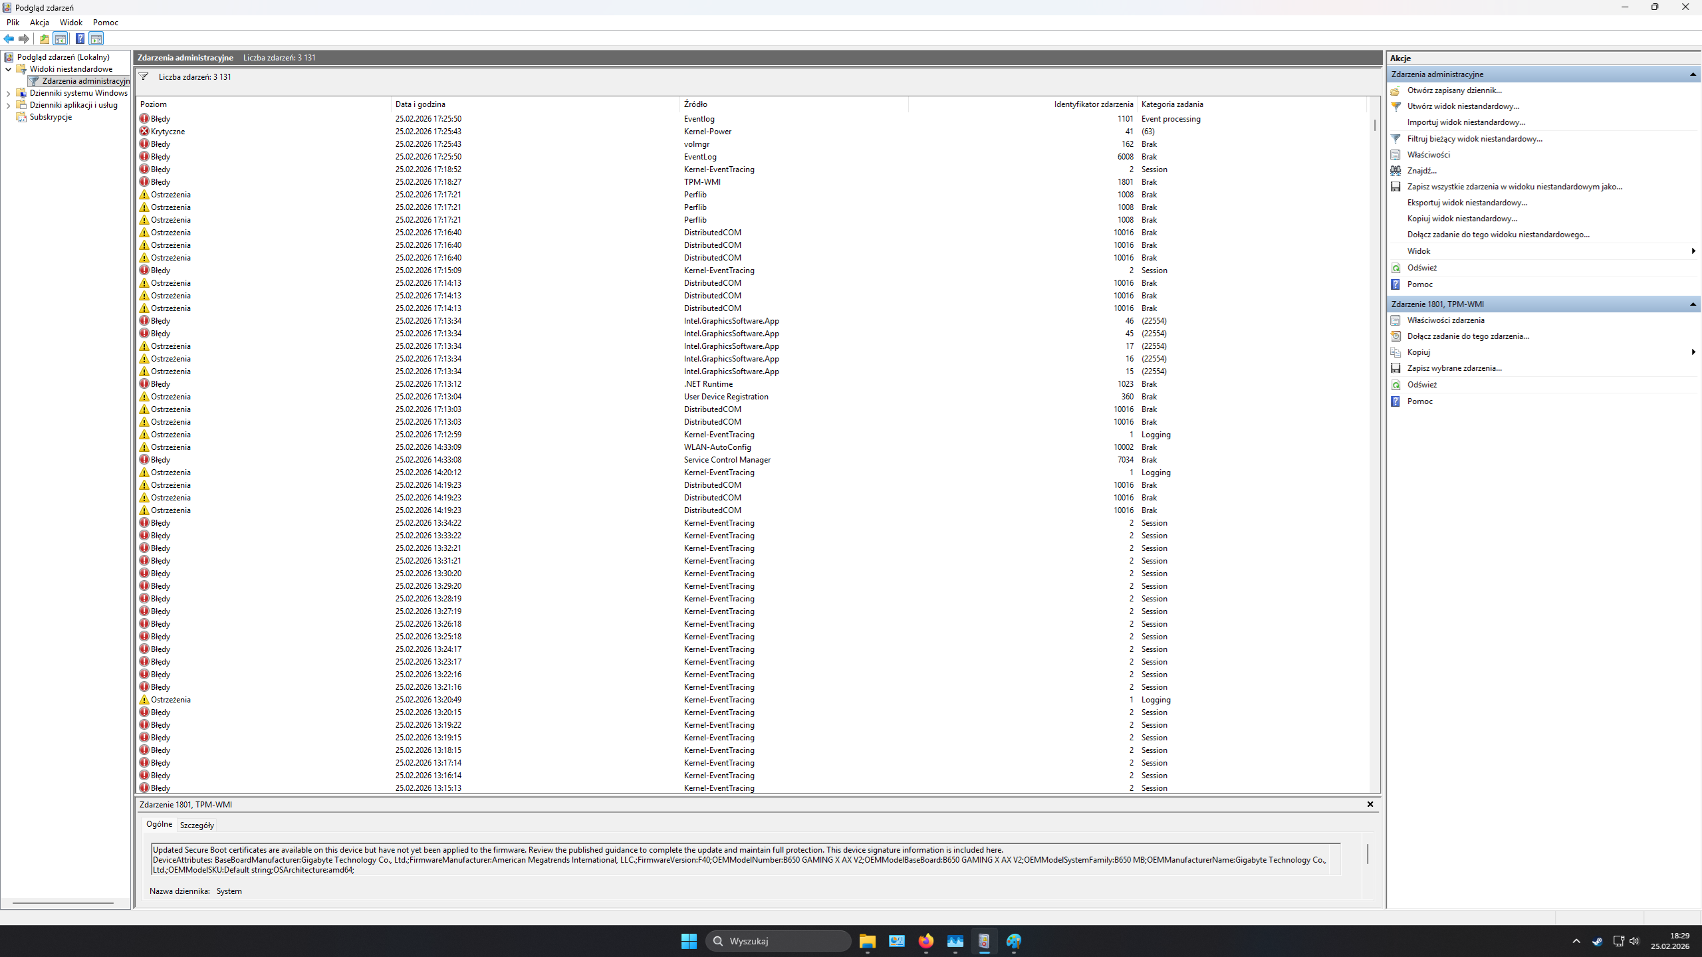Click the binoculars icon next to Znajdź
1702x957 pixels.
[x=1396, y=171]
